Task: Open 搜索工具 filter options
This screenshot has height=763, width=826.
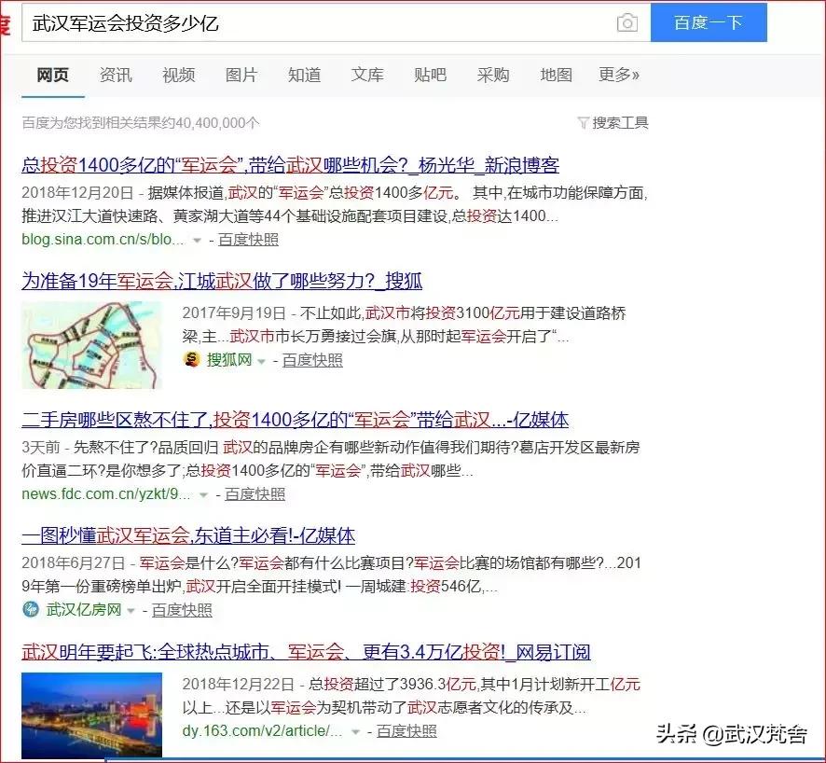Action: click(613, 123)
